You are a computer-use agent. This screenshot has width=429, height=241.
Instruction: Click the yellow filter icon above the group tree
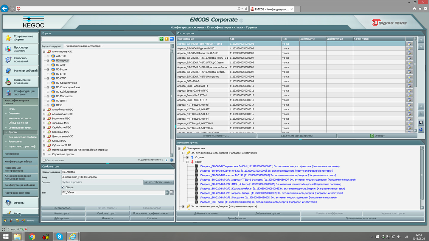point(167,39)
